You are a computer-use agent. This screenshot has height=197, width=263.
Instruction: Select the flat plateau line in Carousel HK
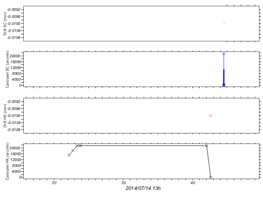click(143, 146)
